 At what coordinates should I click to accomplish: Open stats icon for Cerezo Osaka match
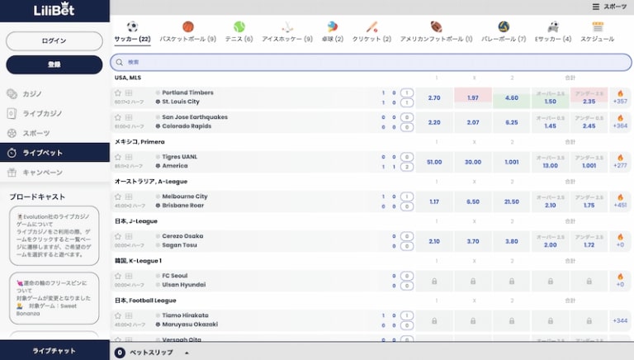(129, 236)
